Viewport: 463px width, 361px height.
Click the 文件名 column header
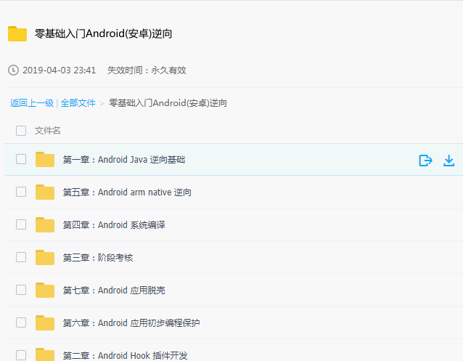tap(48, 131)
